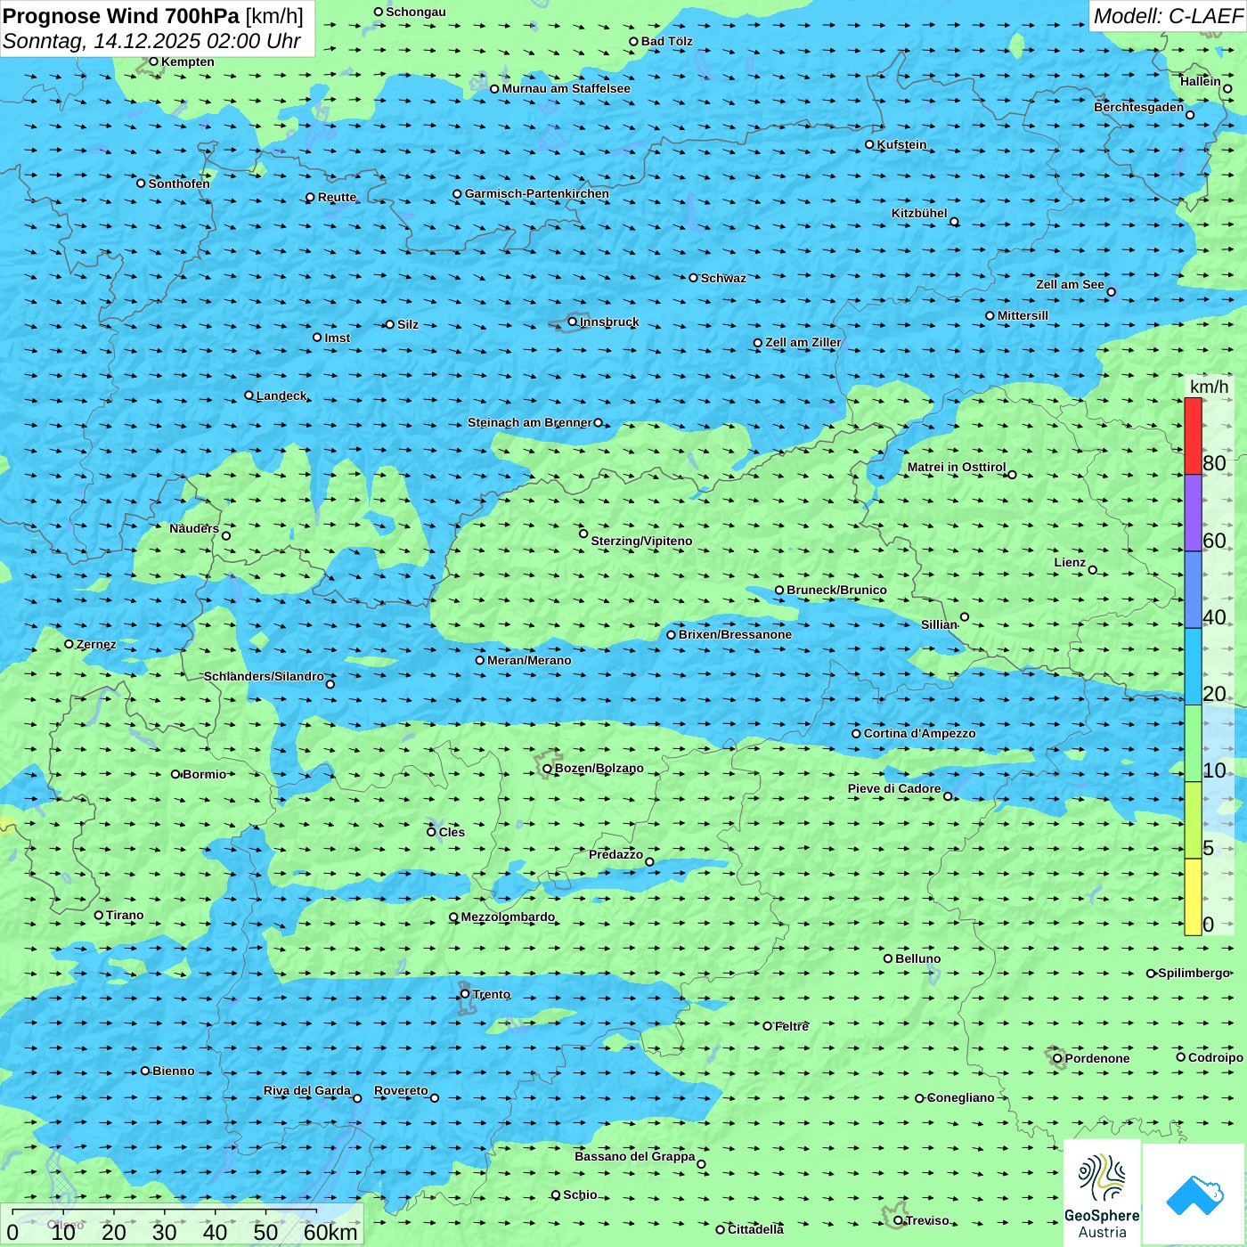The width and height of the screenshot is (1247, 1247).
Task: Click the "Prognose Wind 700hPa [km/h]" title
Action: point(153,16)
